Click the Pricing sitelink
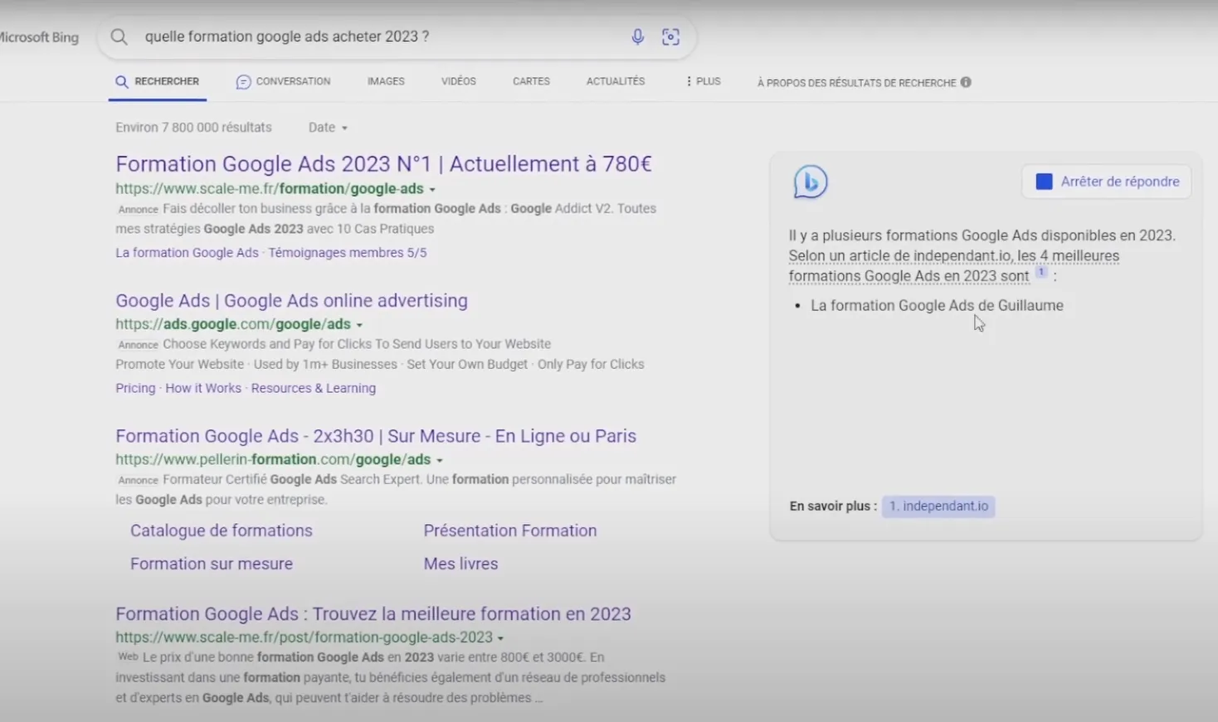This screenshot has height=722, width=1218. (x=135, y=388)
